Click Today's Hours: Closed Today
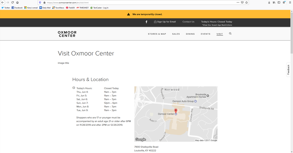This screenshot has height=153, width=293. tap(217, 22)
